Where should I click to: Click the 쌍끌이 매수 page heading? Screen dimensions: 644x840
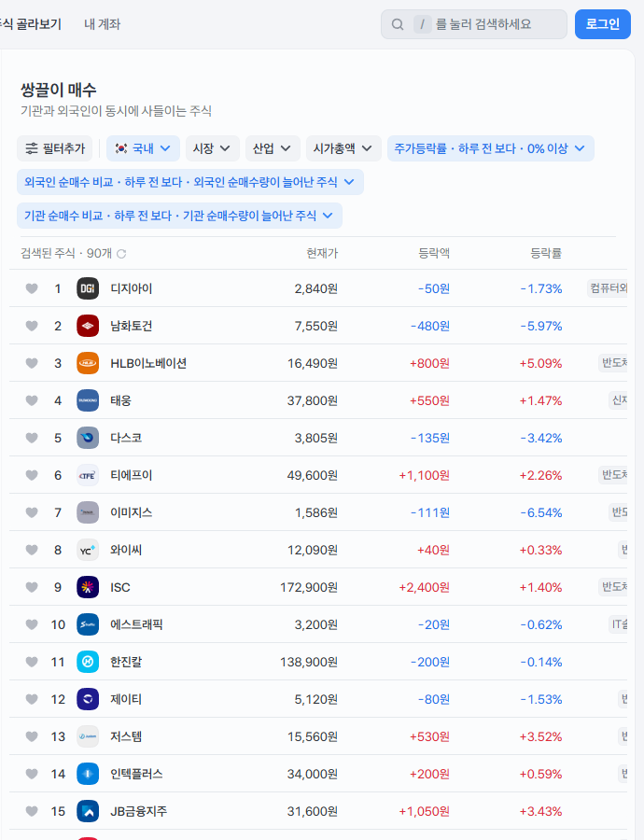click(59, 90)
